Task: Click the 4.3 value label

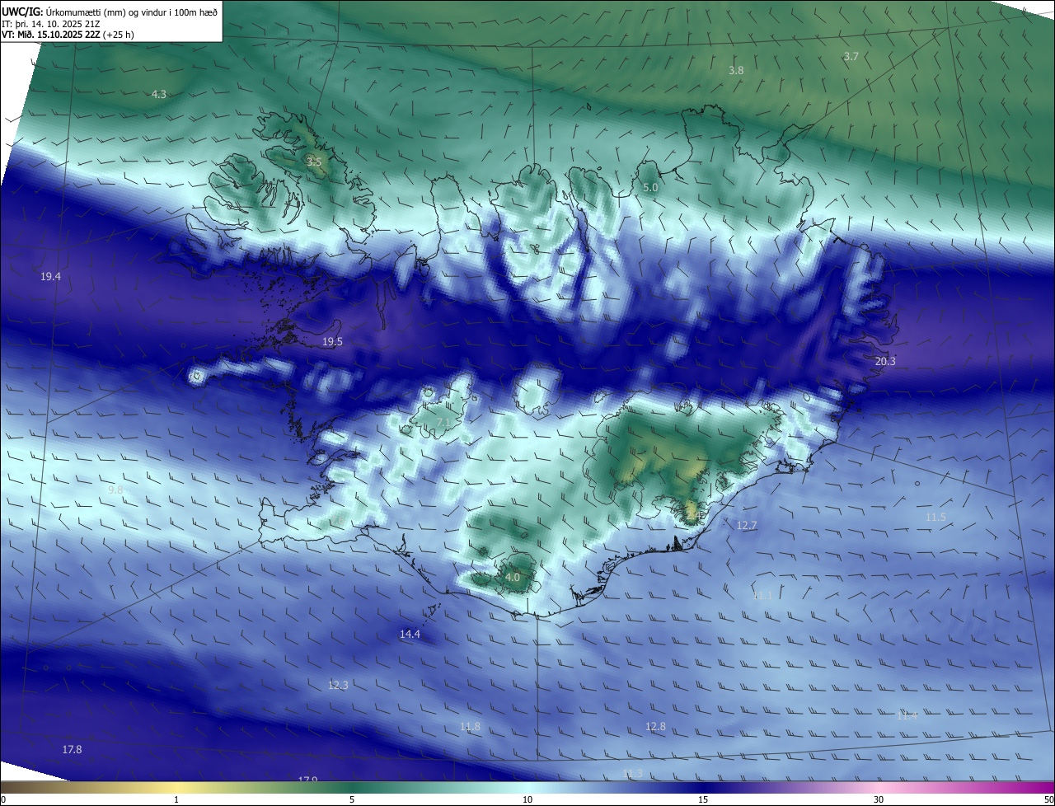Action: click(x=159, y=95)
